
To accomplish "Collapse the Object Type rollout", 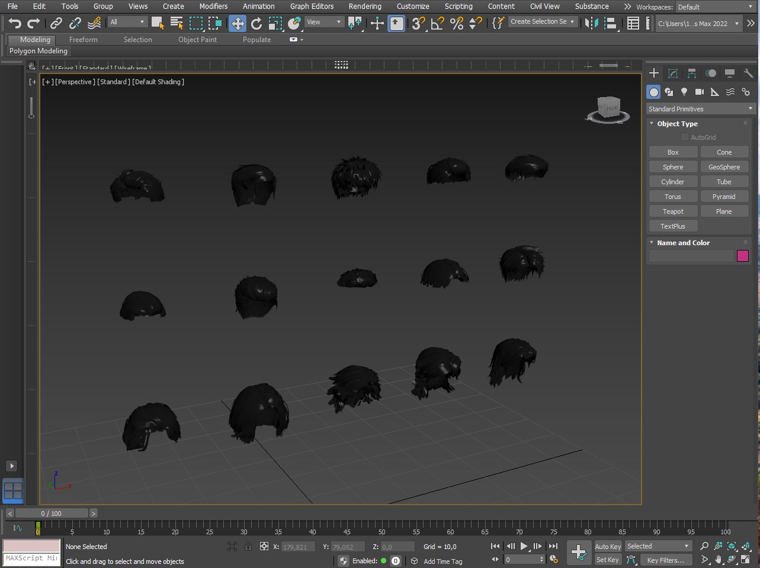I will click(677, 124).
